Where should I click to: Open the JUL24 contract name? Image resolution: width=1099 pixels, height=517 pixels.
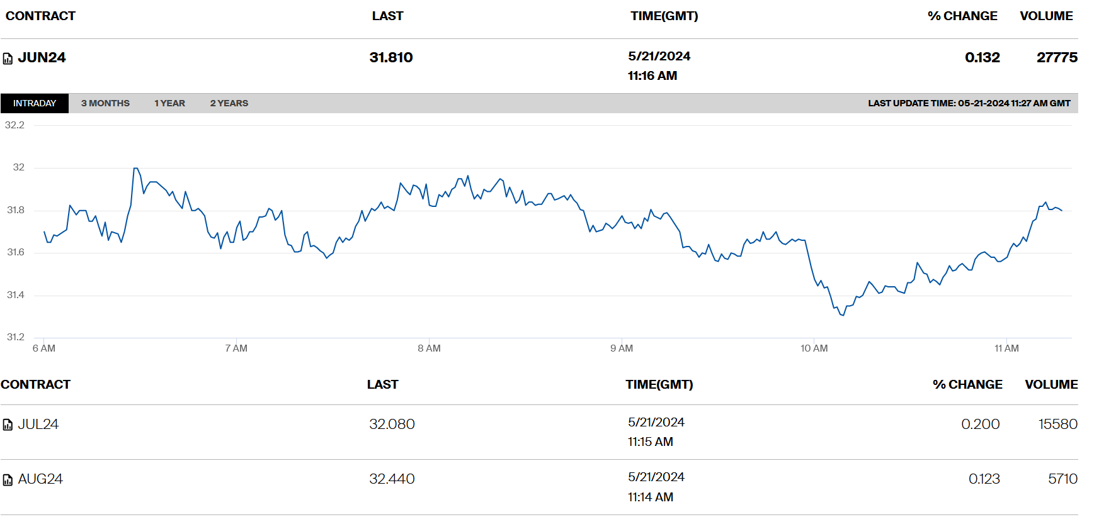[38, 425]
